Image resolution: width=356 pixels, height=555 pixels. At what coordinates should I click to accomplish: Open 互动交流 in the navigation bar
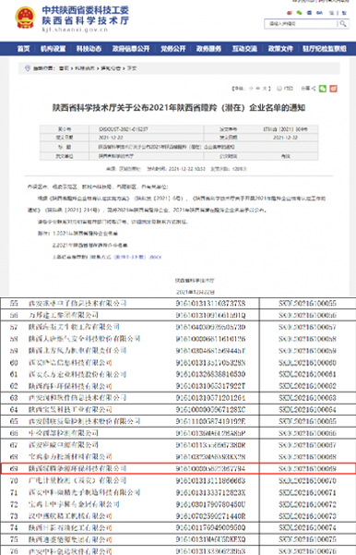click(x=244, y=49)
